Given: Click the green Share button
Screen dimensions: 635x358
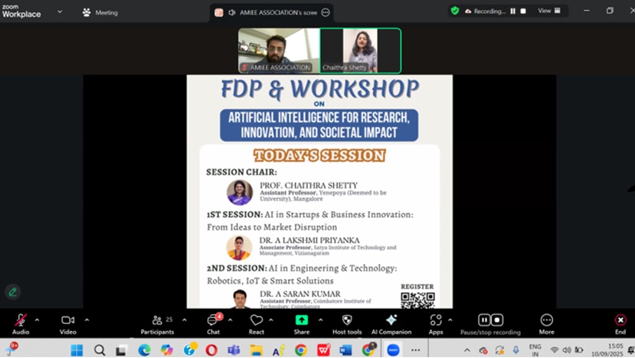Looking at the screenshot, I should click(301, 321).
